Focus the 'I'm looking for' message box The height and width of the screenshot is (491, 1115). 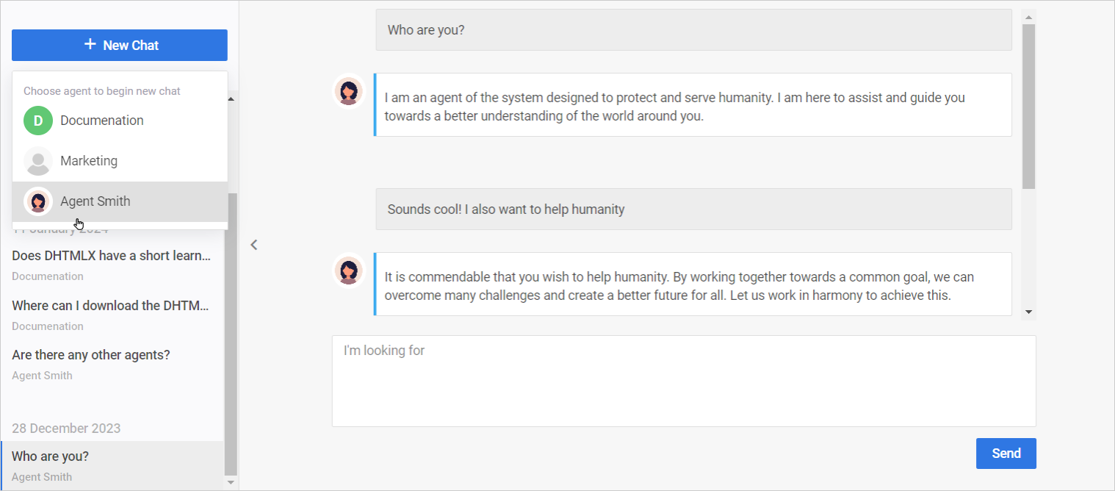click(x=684, y=381)
